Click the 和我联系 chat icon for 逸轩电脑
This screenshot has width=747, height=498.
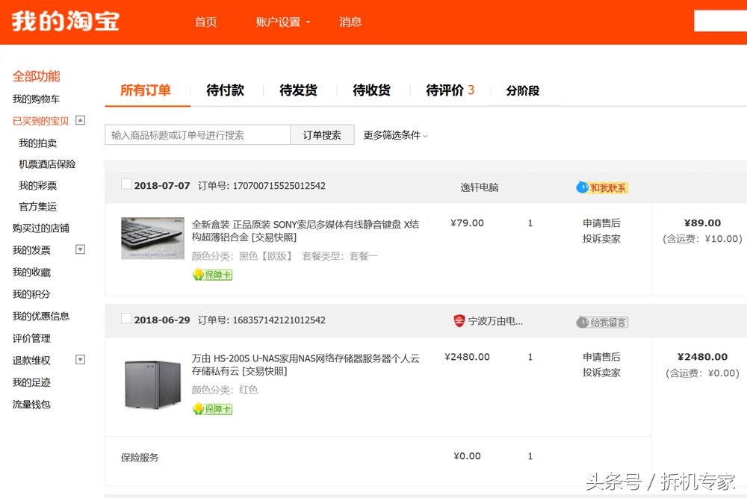602,187
